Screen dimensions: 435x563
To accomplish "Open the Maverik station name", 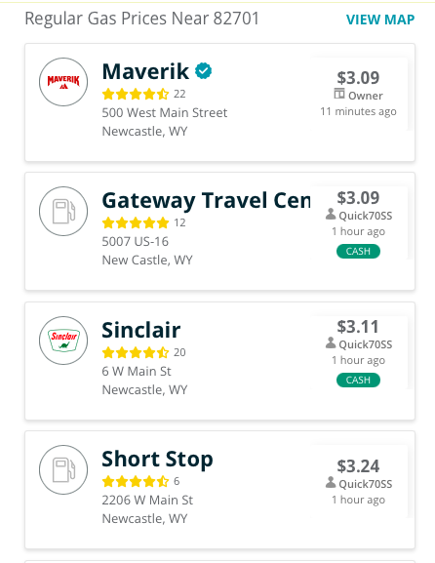I will tap(145, 71).
